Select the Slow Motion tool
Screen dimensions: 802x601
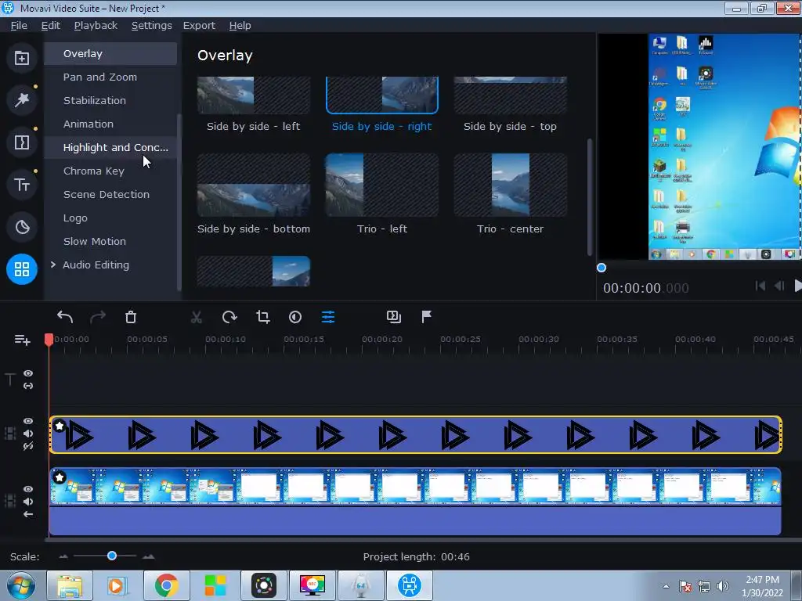coord(110,242)
